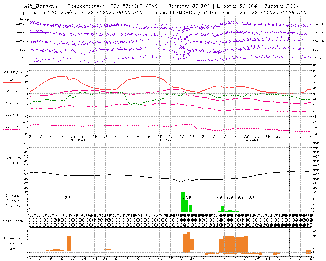Click the tallest green precipitation bar
Viewport: 326px width, 261px height.
pos(183,202)
